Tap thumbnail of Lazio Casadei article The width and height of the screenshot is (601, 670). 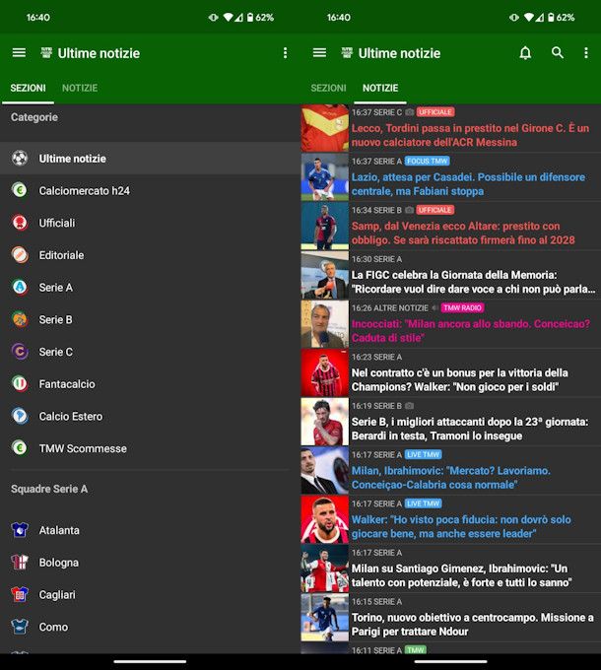[x=324, y=177]
